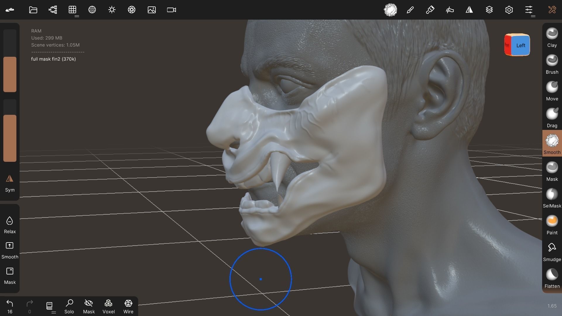Toggle Wire wireframe display

[128, 306]
